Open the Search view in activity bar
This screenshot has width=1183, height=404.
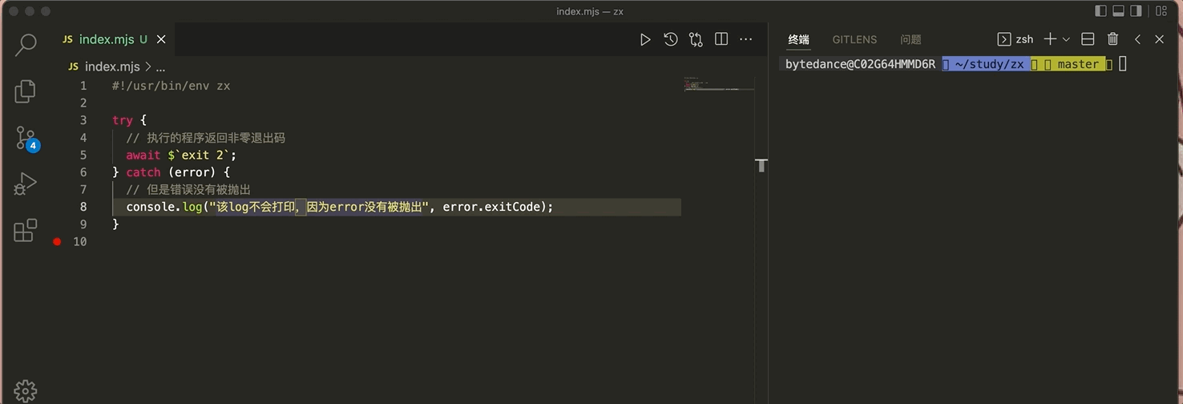coord(26,44)
